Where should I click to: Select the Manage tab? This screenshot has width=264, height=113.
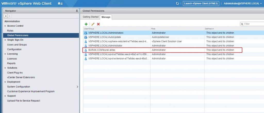(106, 17)
